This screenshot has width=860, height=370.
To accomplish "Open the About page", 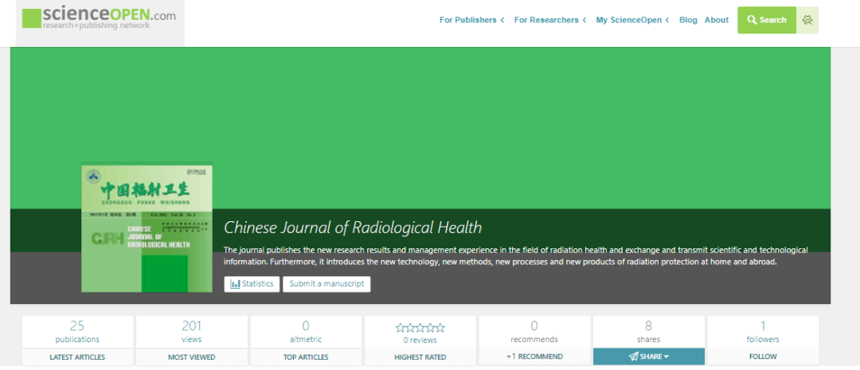I will 717,20.
